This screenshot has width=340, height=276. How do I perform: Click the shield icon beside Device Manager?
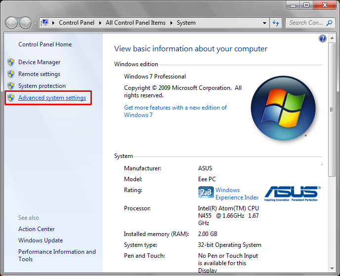pyautogui.click(x=11, y=62)
